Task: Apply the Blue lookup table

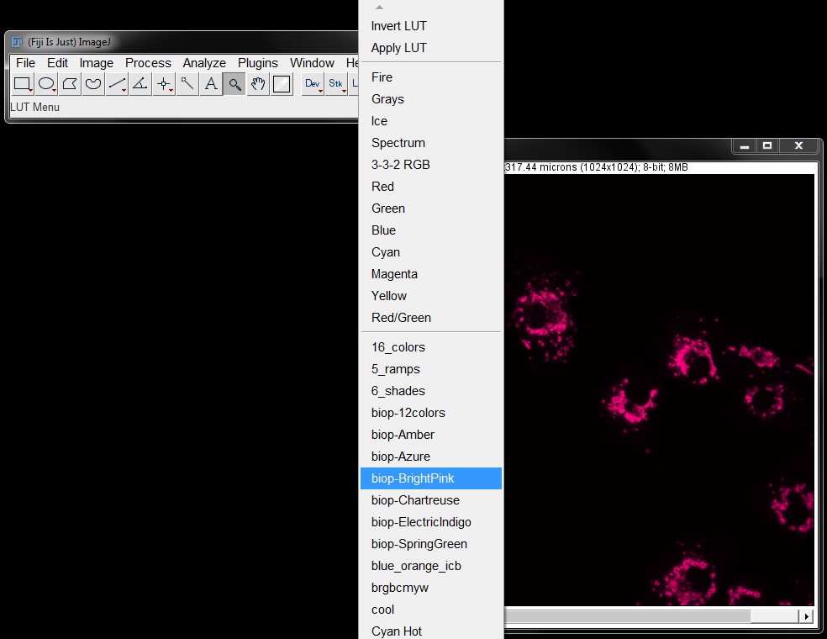Action: coord(431,230)
